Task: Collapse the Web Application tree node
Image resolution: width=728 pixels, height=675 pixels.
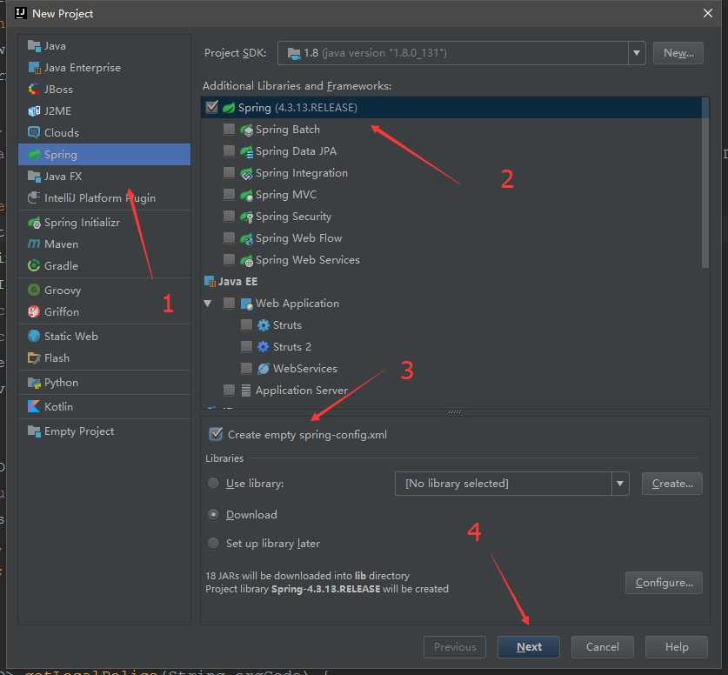Action: coord(208,304)
